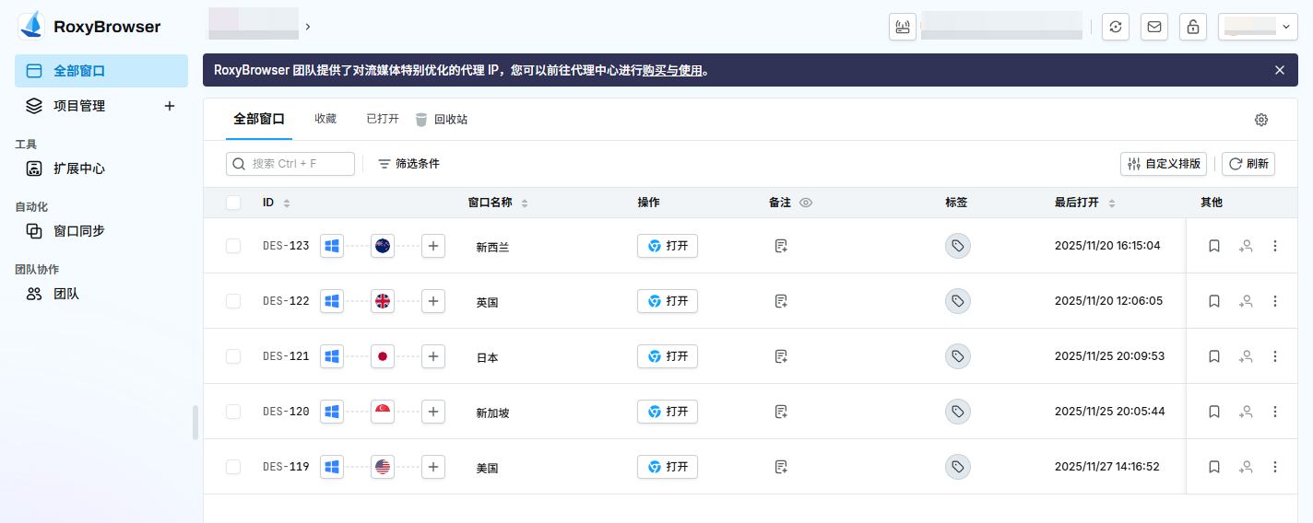This screenshot has width=1313, height=523.
Task: Add a note for 英国 row
Action: [781, 301]
